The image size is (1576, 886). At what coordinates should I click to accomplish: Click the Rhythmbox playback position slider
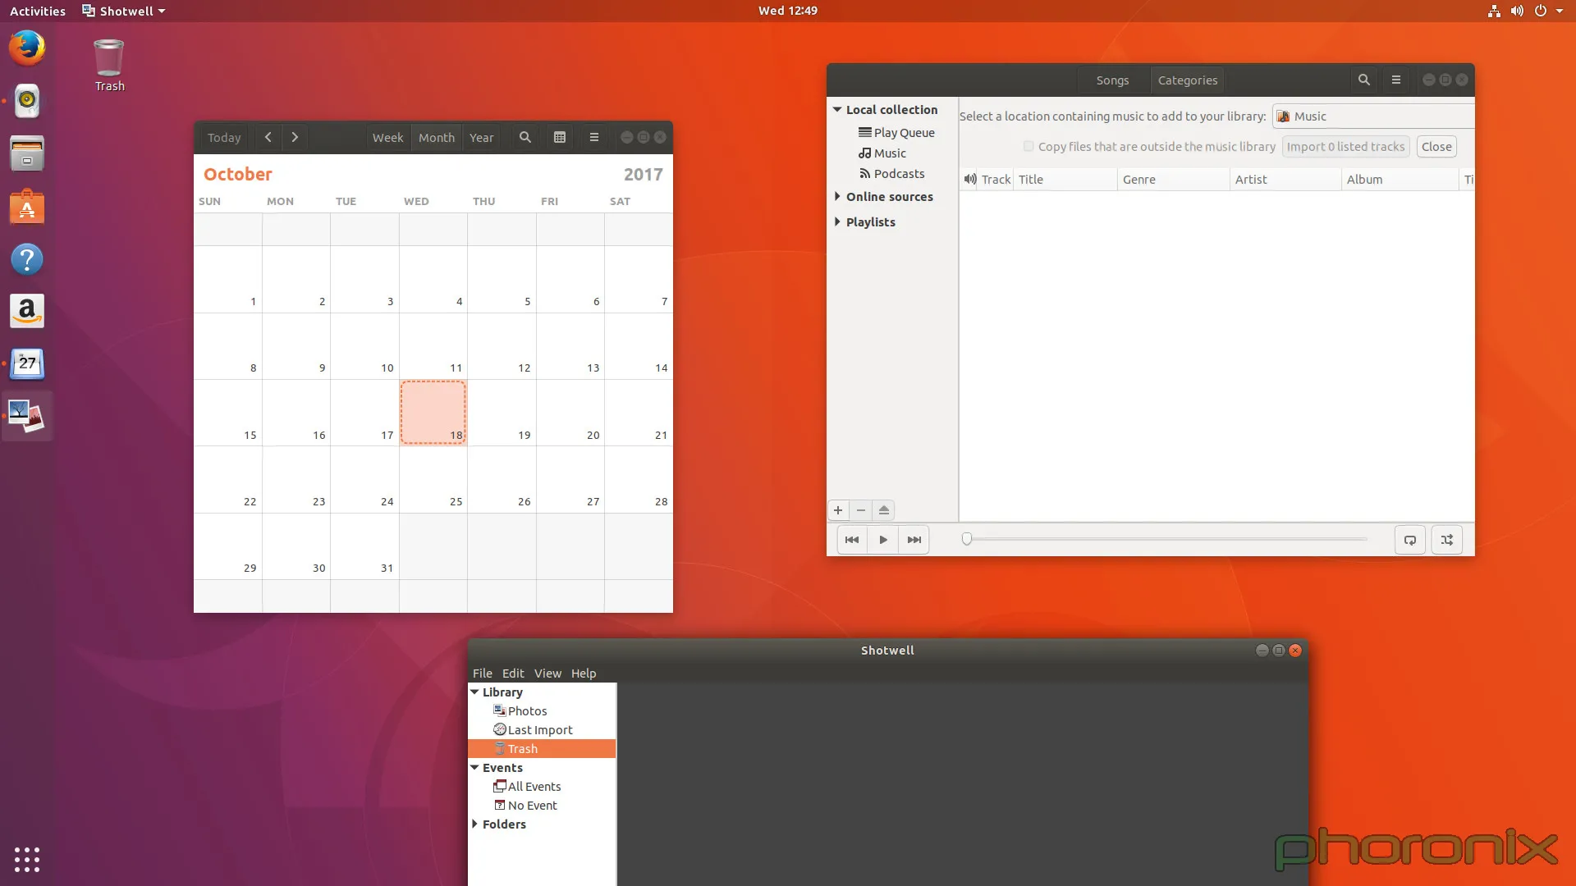[1166, 539]
